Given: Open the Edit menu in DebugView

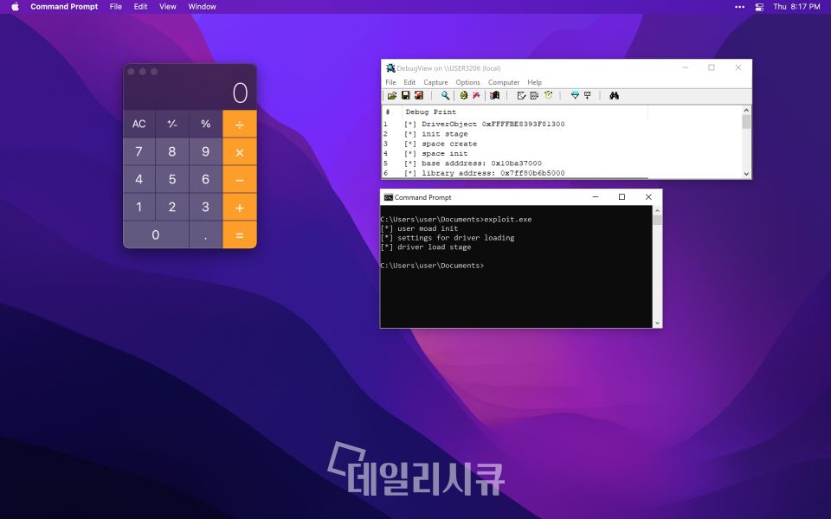Looking at the screenshot, I should point(409,82).
